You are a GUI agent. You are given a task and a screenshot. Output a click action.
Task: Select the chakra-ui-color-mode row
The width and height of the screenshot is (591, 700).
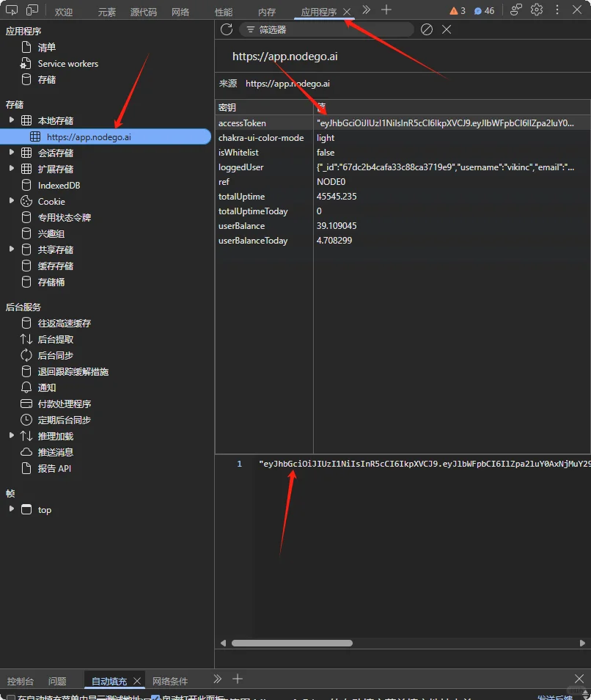403,137
